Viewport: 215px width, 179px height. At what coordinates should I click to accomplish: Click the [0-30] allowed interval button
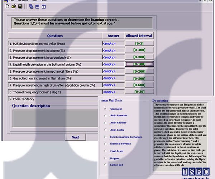pyautogui.click(x=139, y=92)
